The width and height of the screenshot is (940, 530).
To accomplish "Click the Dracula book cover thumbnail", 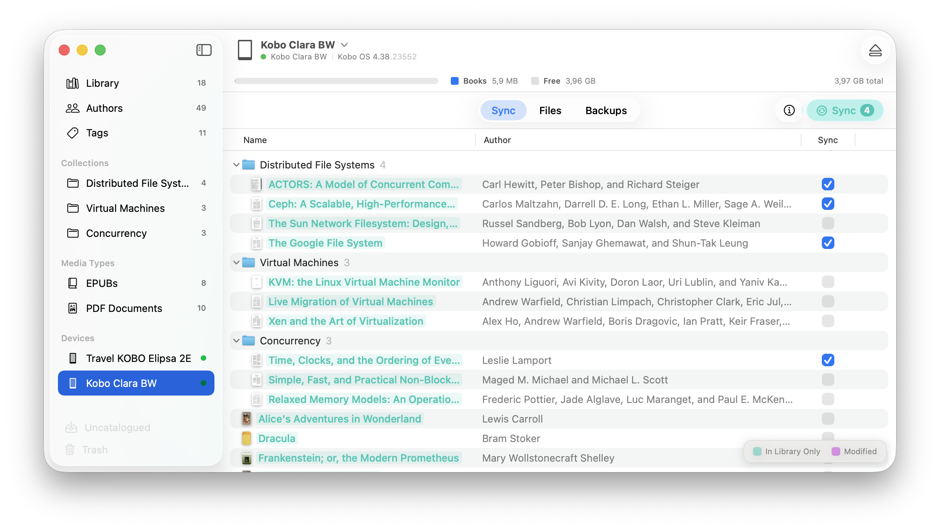I will point(246,438).
